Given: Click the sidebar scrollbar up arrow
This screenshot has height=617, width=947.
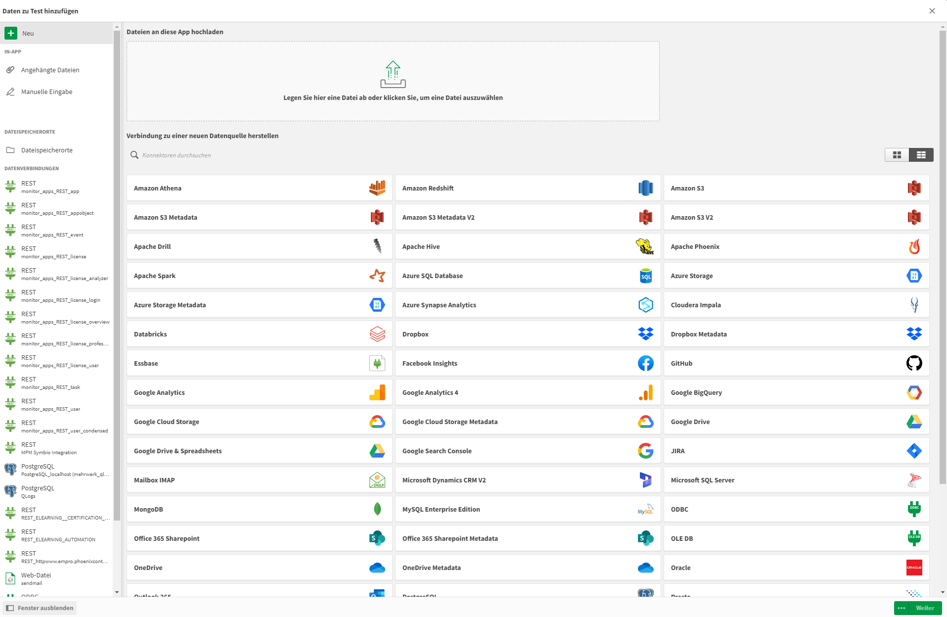Looking at the screenshot, I should pyautogui.click(x=117, y=27).
